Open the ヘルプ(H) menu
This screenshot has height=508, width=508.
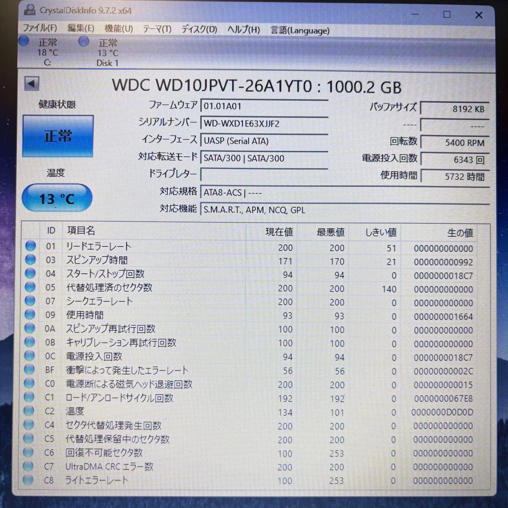click(243, 30)
